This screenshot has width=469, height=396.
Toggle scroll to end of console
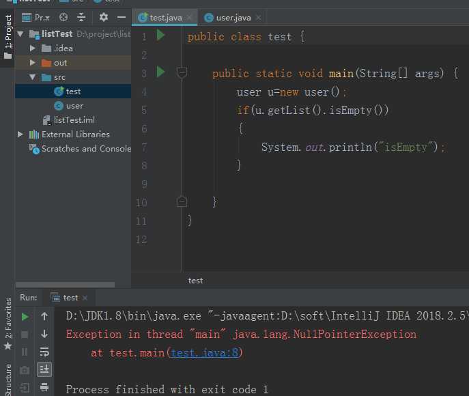[44, 369]
